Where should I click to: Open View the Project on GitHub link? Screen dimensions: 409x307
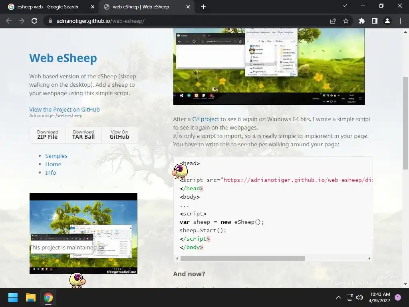pos(64,110)
